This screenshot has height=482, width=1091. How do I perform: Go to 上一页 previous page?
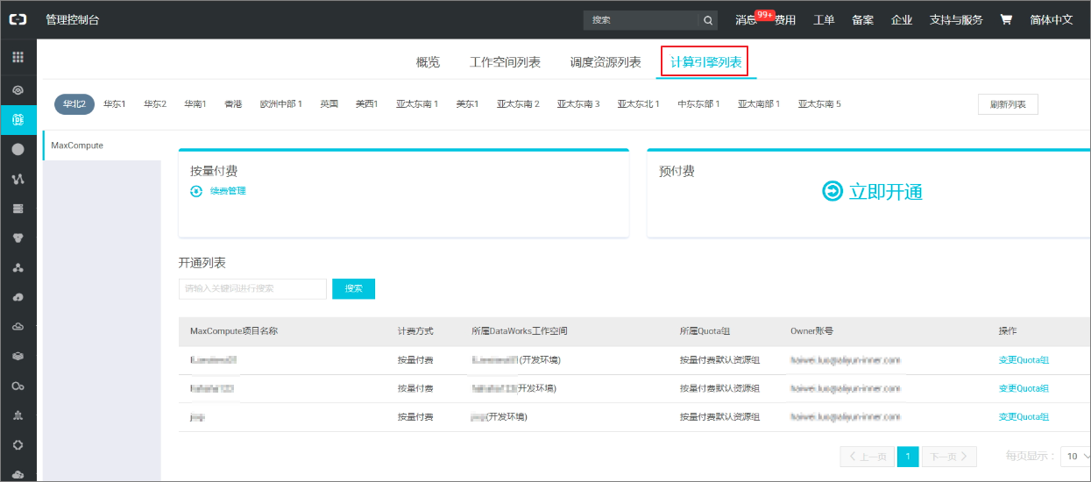pyautogui.click(x=868, y=457)
